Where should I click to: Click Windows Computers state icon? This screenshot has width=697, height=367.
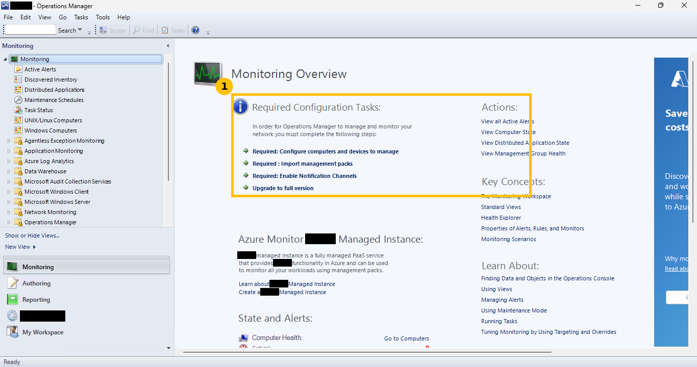tap(18, 130)
